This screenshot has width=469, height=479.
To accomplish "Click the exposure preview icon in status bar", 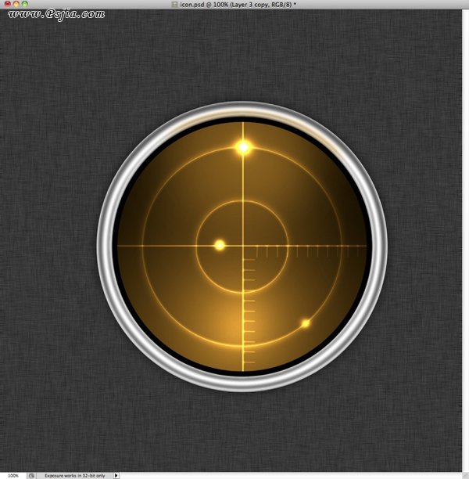I will point(30,474).
